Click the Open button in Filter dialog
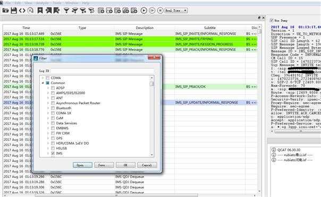This screenshot has width=321, height=197. click(x=82, y=165)
